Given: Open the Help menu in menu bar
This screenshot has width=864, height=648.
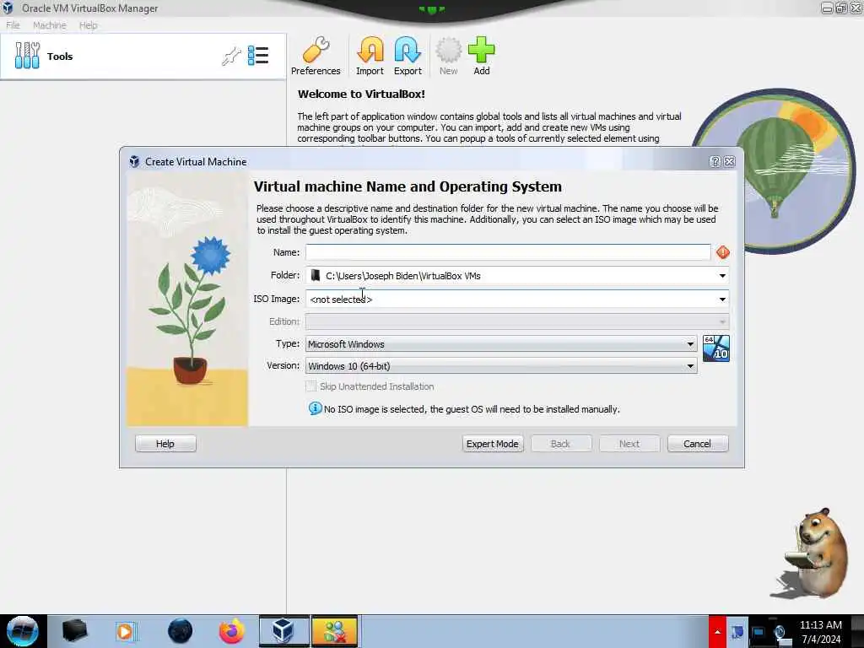Looking at the screenshot, I should (88, 24).
